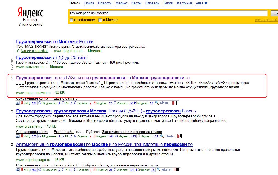
Task: Click Google Индекс value 127
Action: point(132,170)
